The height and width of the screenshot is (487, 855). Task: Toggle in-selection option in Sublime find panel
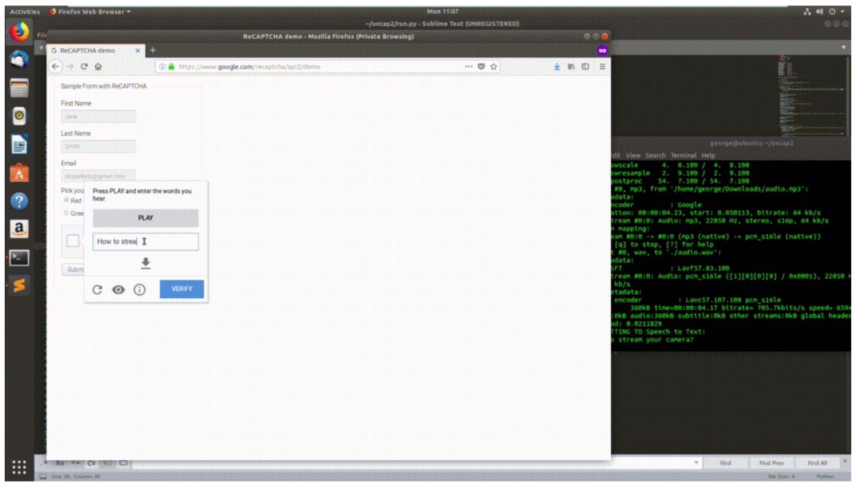coord(108,463)
